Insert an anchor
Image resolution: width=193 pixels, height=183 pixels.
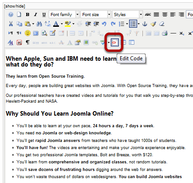click(x=145, y=24)
